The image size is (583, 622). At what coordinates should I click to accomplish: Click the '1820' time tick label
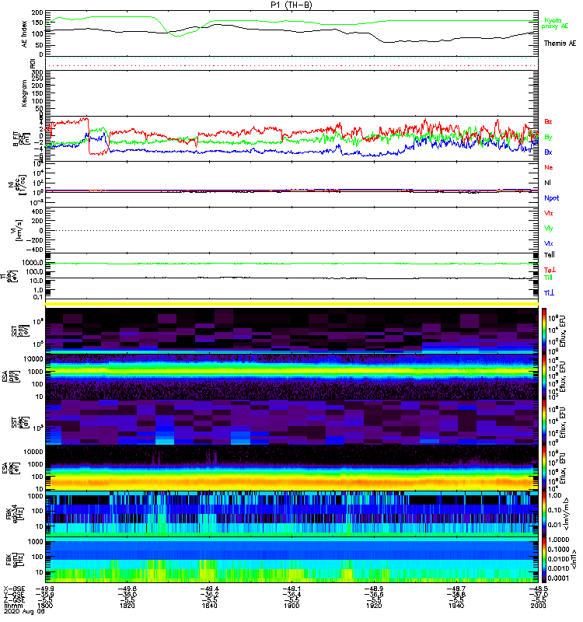click(x=127, y=606)
